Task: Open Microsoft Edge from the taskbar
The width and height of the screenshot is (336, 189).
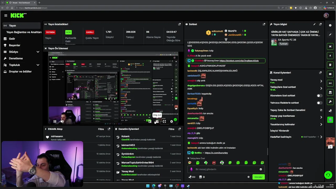Action: [154, 186]
